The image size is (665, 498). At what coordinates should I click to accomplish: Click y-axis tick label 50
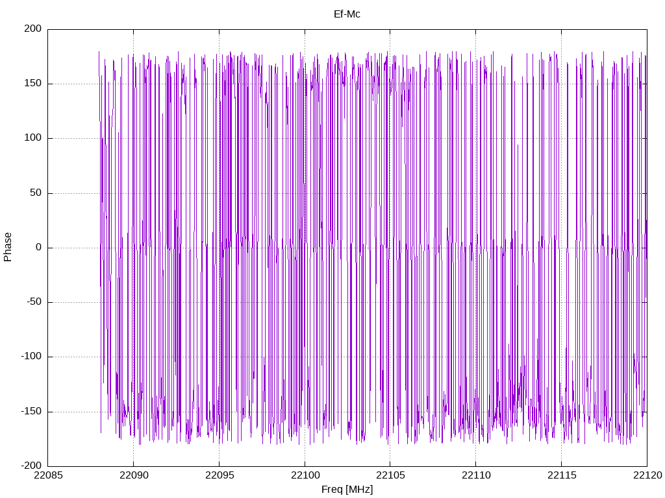pyautogui.click(x=36, y=193)
